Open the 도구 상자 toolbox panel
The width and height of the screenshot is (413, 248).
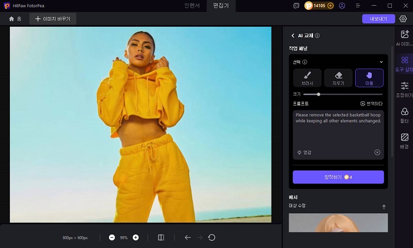[x=405, y=64]
